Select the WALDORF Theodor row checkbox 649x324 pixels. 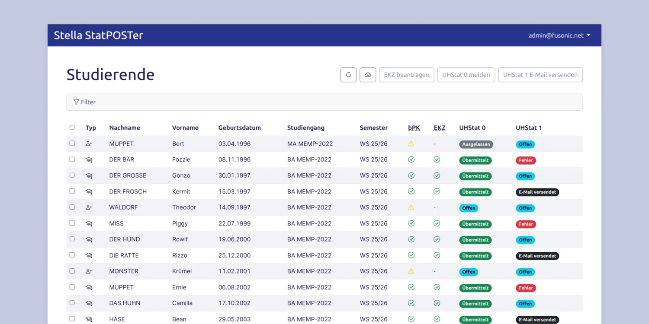[x=72, y=207]
